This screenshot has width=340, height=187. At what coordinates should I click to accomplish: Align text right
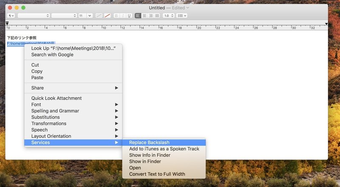151,16
